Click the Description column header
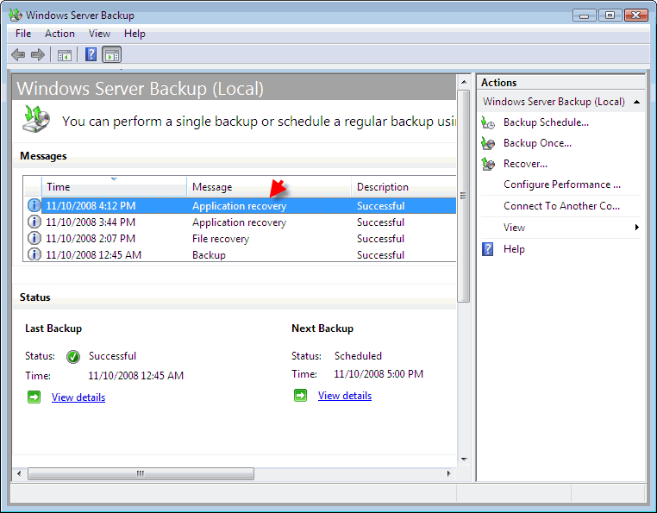Viewport: 657px width, 513px height. [404, 186]
